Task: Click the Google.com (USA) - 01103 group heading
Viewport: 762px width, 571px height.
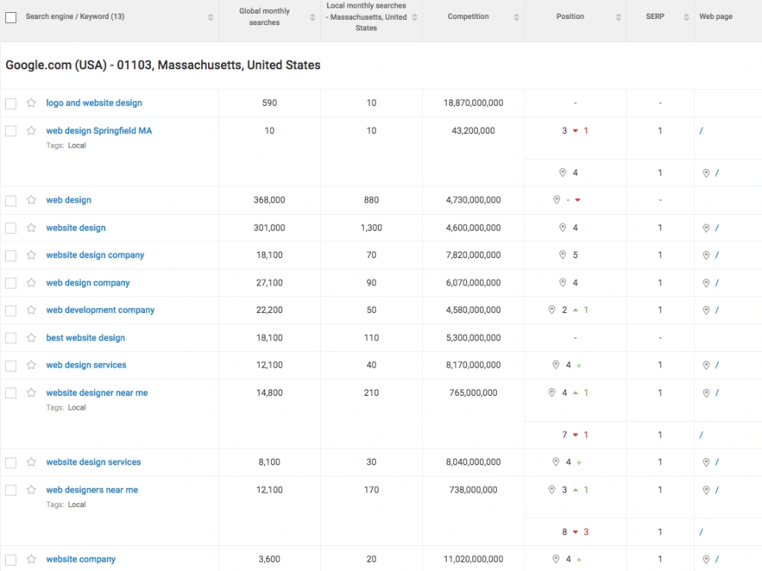Action: pos(163,65)
